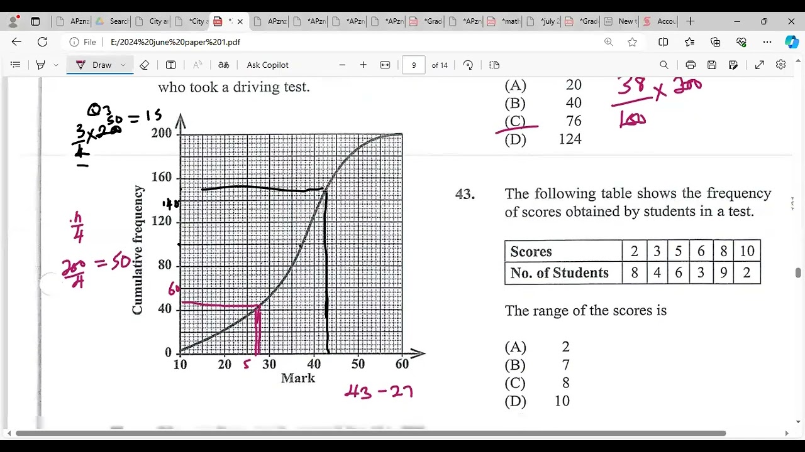This screenshot has width=805, height=452.
Task: Open the Favorites list
Action: tap(689, 42)
